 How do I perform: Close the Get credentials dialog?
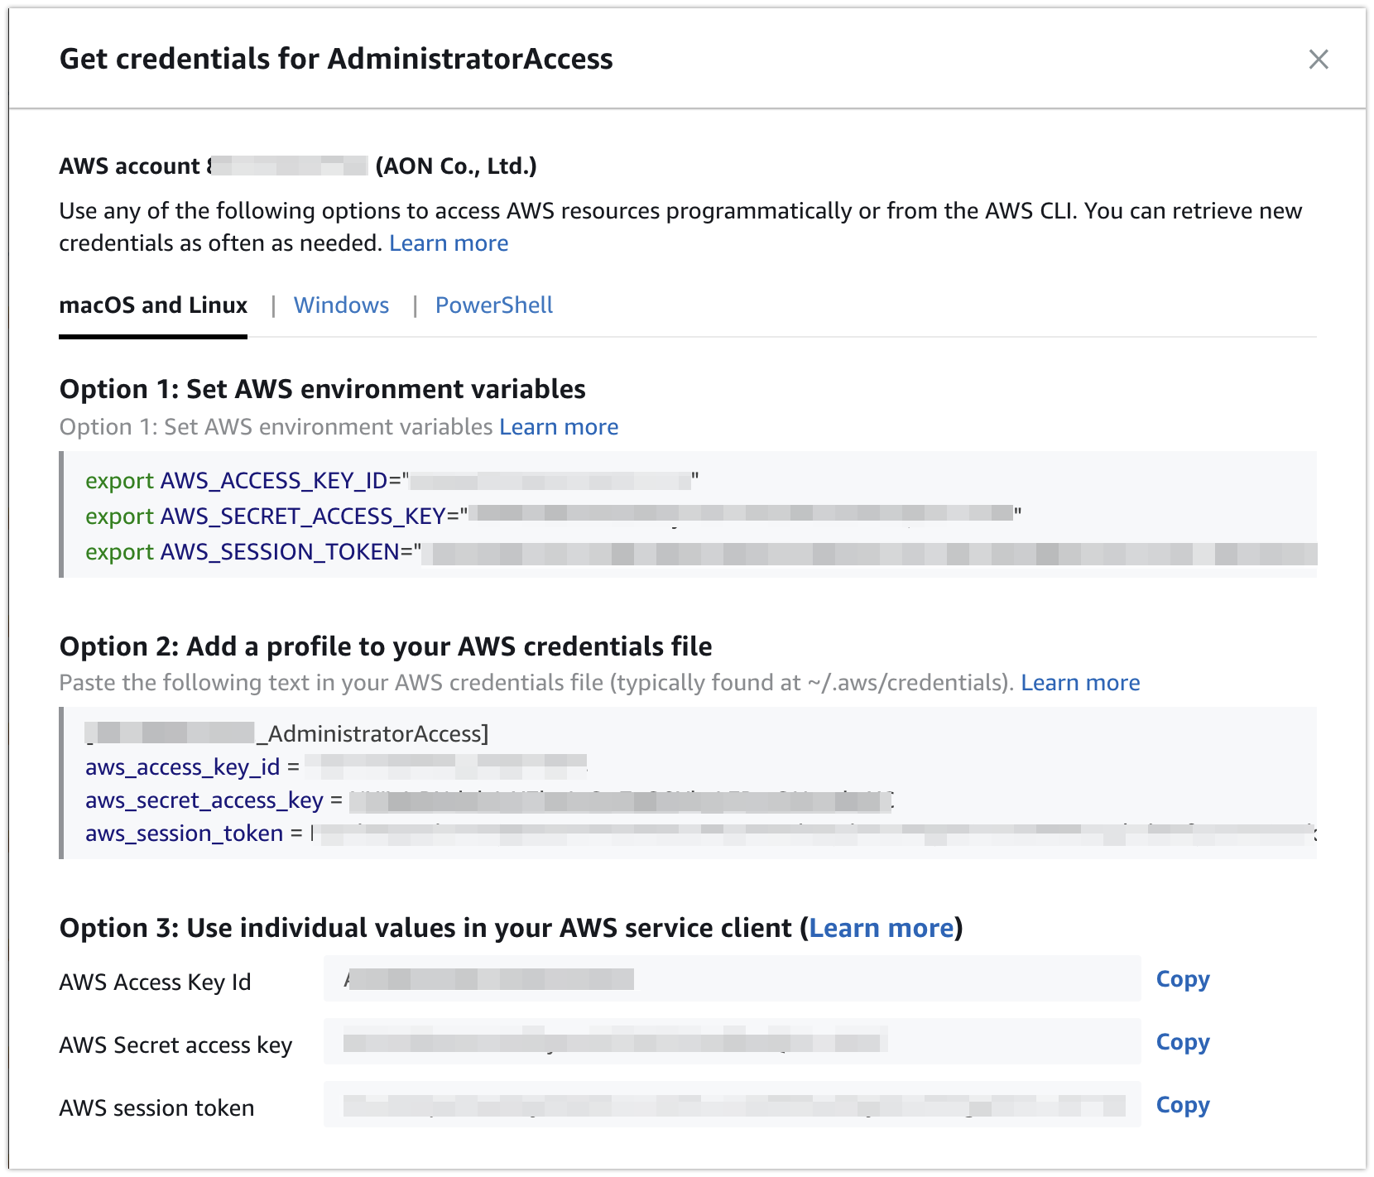pos(1318,60)
